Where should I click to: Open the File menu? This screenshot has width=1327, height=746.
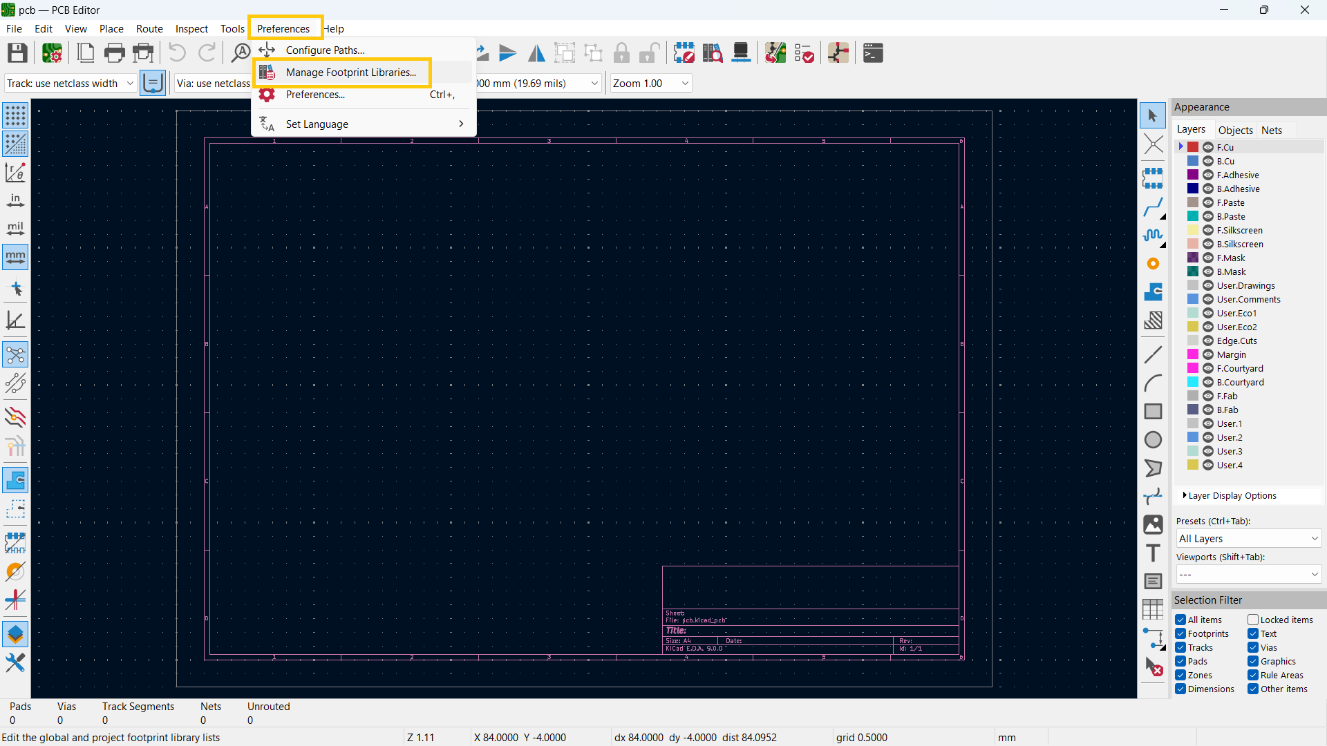tap(14, 28)
